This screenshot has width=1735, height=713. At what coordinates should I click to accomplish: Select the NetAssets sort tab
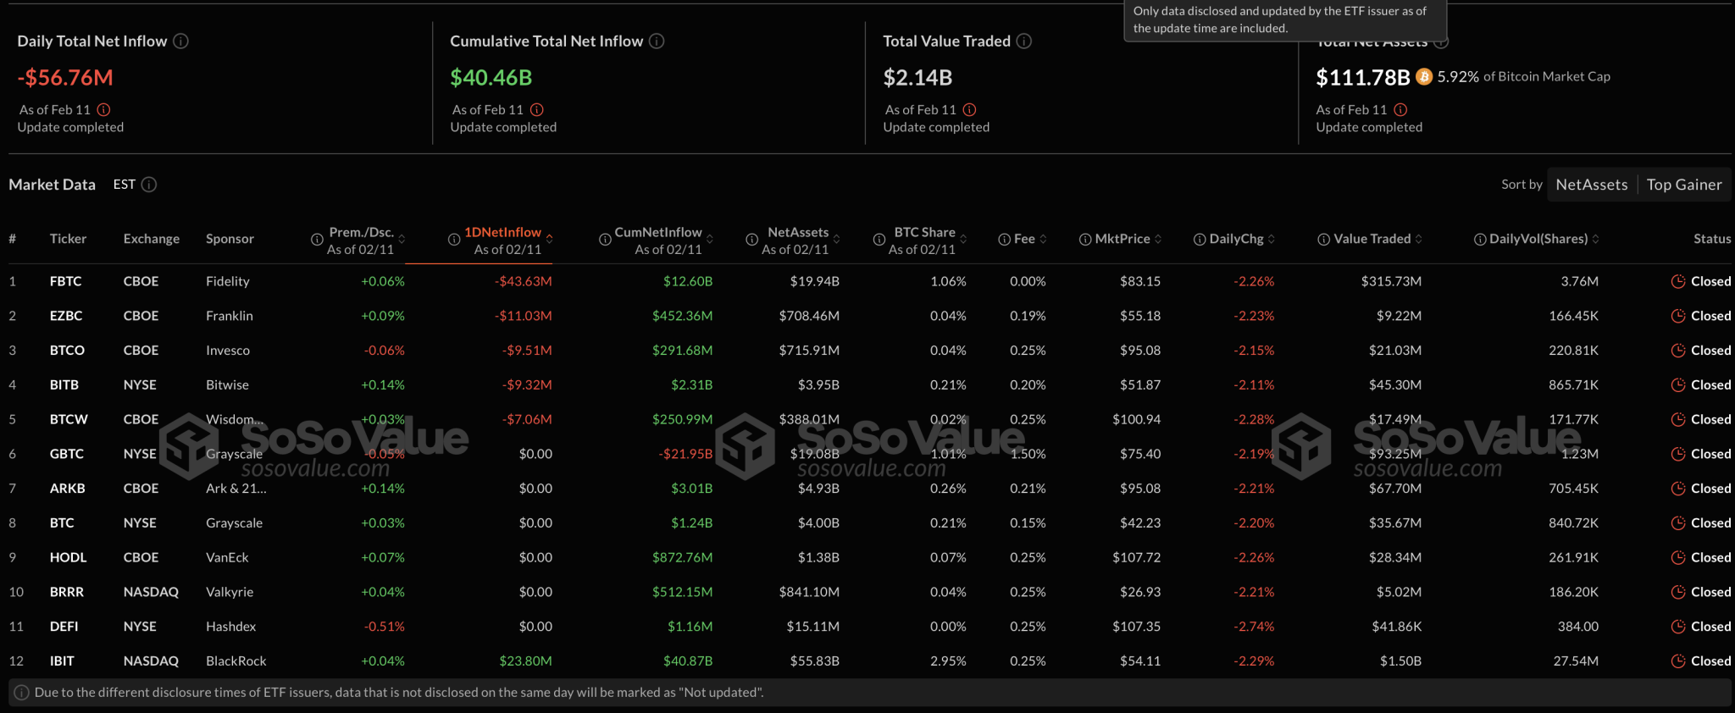(x=1591, y=185)
